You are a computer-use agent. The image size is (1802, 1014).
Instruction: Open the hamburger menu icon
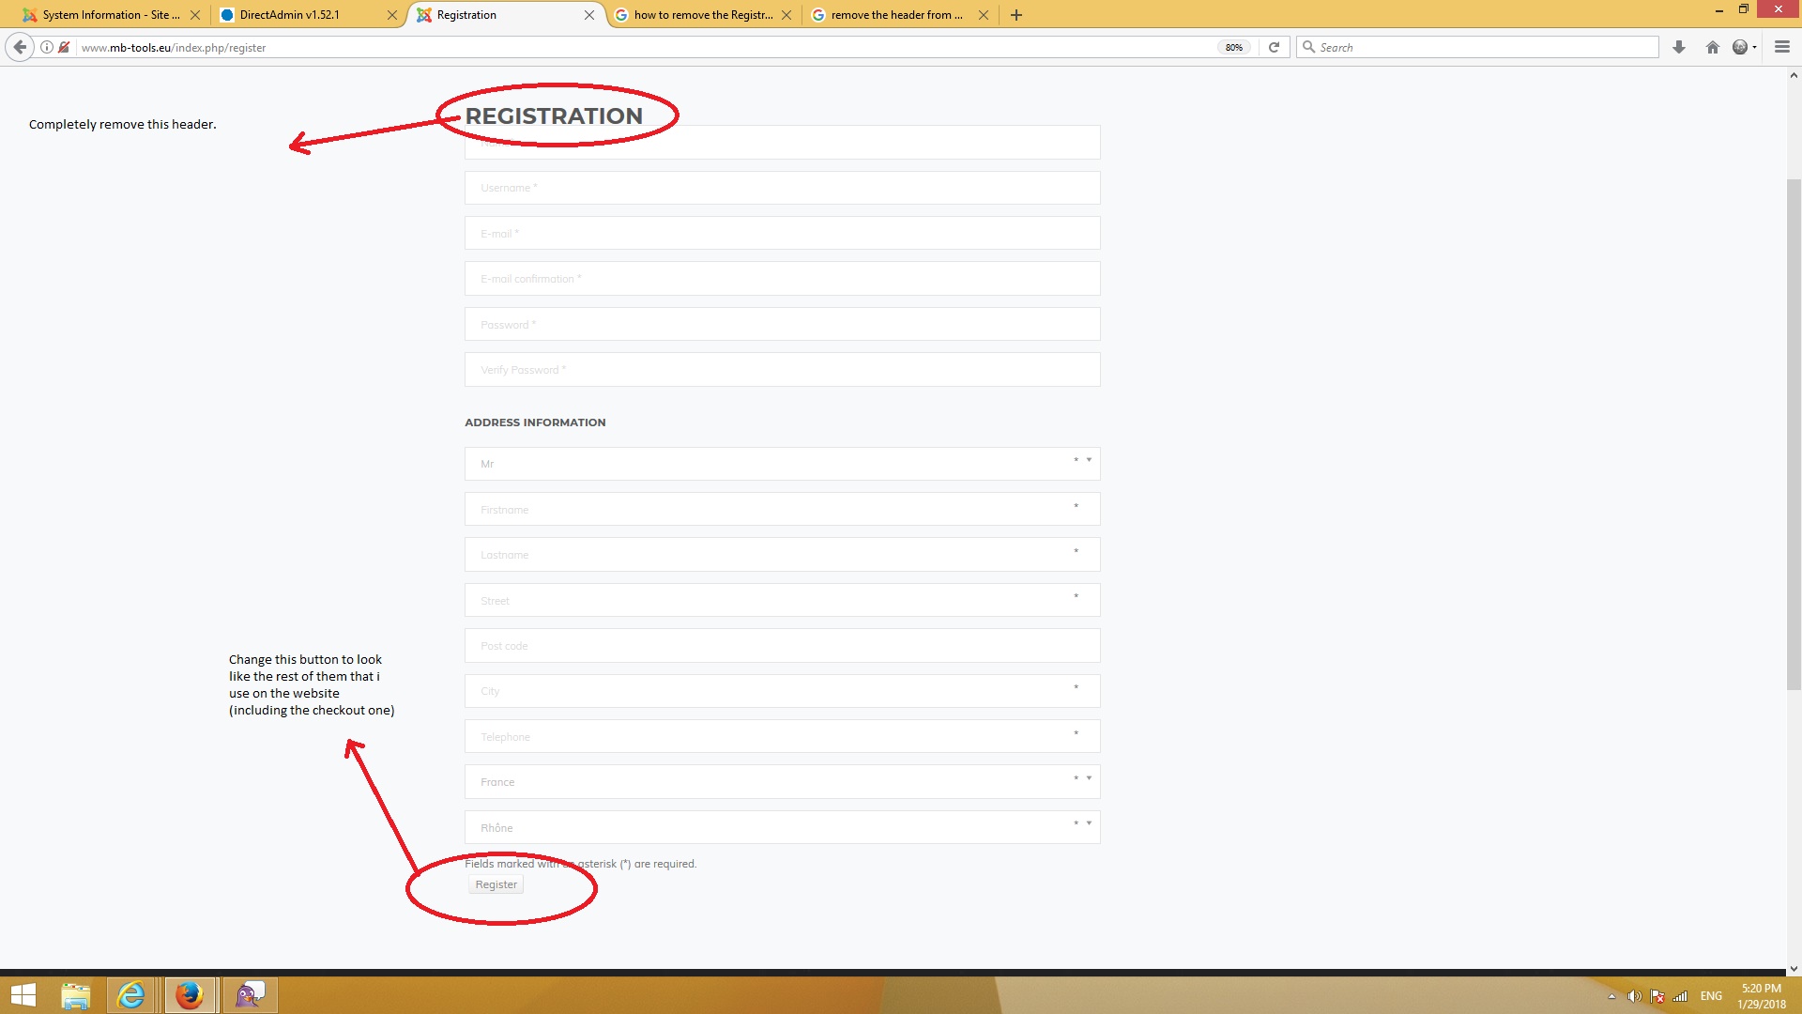click(1781, 47)
